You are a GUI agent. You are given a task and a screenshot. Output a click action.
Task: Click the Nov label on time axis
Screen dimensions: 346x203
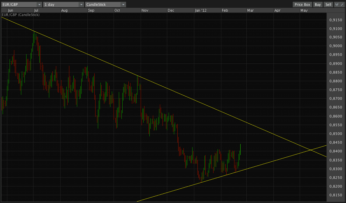pyautogui.click(x=145, y=10)
